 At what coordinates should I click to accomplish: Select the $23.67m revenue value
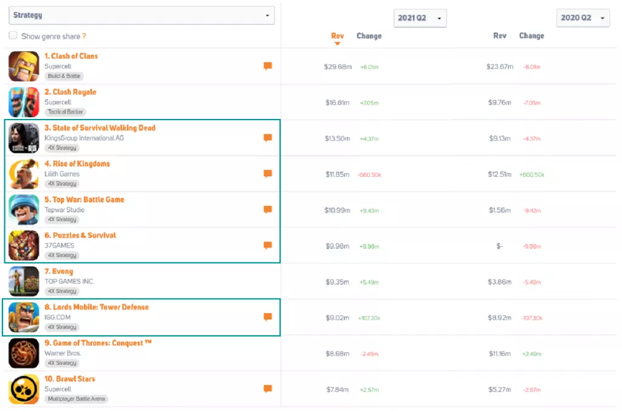point(500,67)
